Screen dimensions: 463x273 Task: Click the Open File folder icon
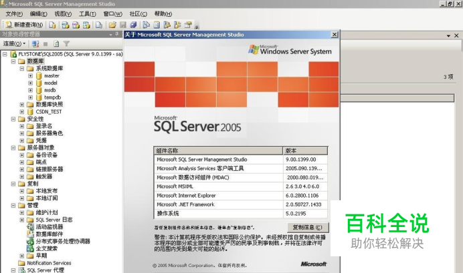point(112,25)
